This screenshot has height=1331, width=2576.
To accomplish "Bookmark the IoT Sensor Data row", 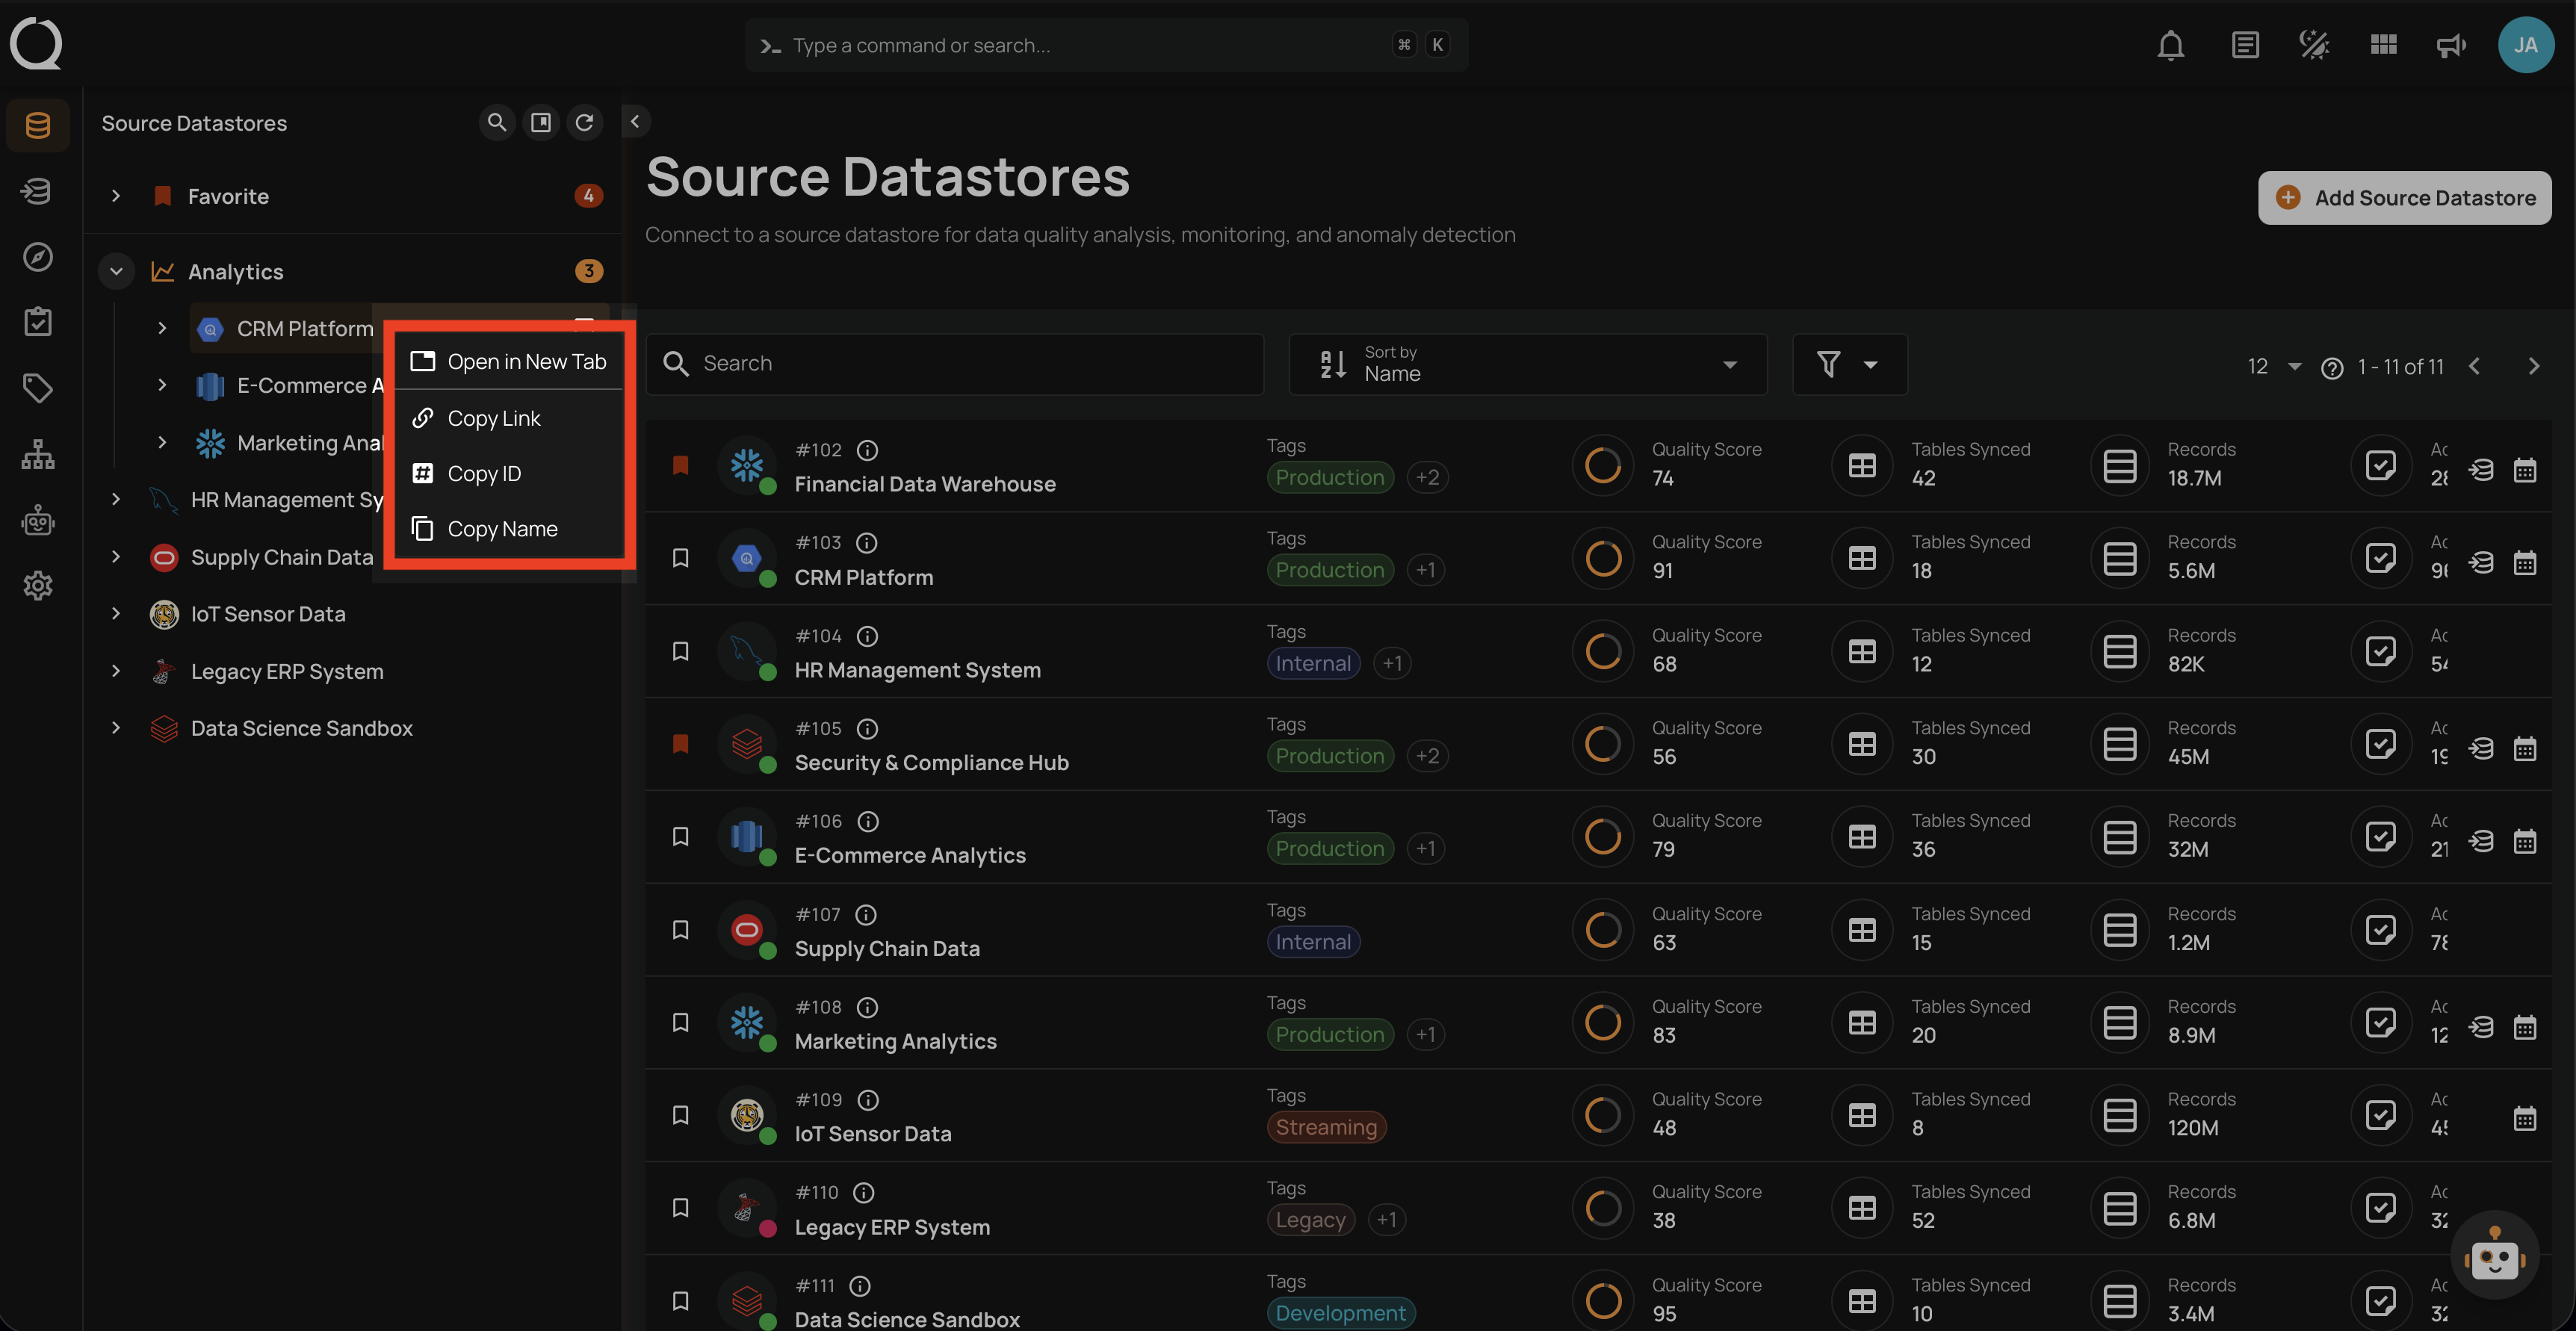I will pos(681,1115).
